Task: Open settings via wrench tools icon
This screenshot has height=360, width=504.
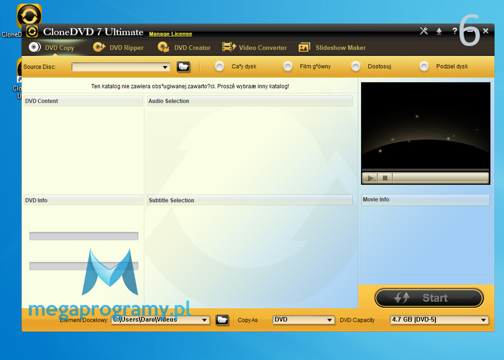Action: 423,31
